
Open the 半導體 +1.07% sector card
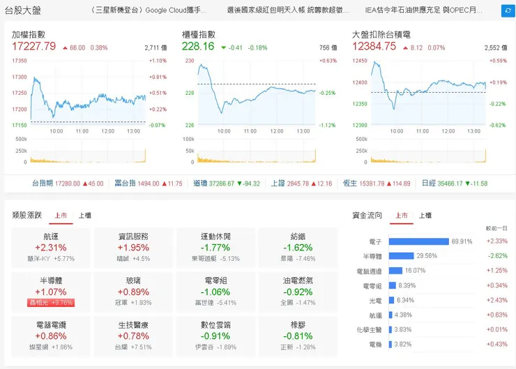[51, 292]
